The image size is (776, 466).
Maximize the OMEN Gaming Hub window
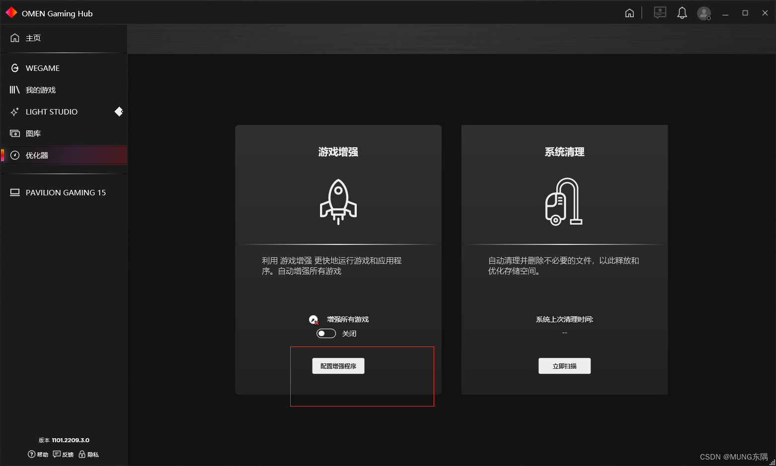(x=745, y=13)
